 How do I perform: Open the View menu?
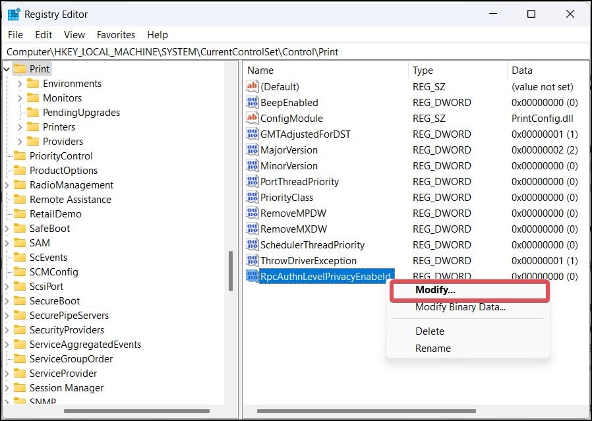[x=74, y=35]
